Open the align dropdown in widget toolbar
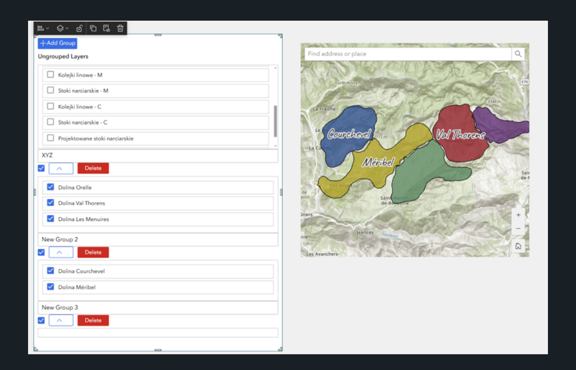Image resolution: width=576 pixels, height=370 pixels. tap(43, 28)
